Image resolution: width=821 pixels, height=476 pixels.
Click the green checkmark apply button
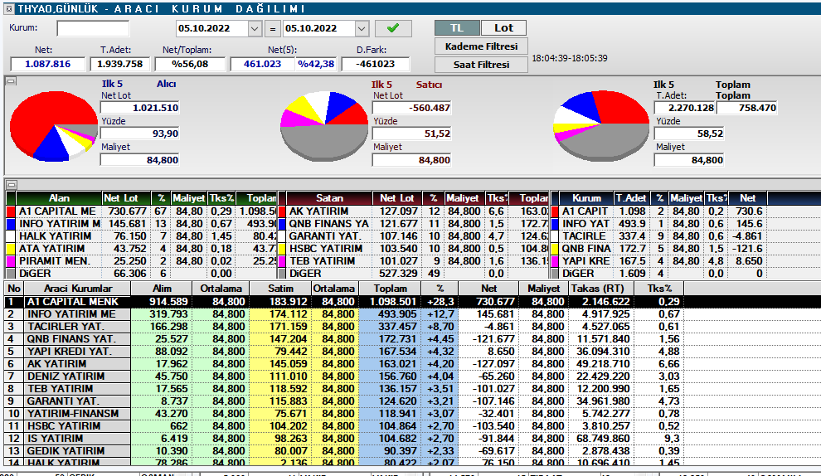(x=393, y=28)
